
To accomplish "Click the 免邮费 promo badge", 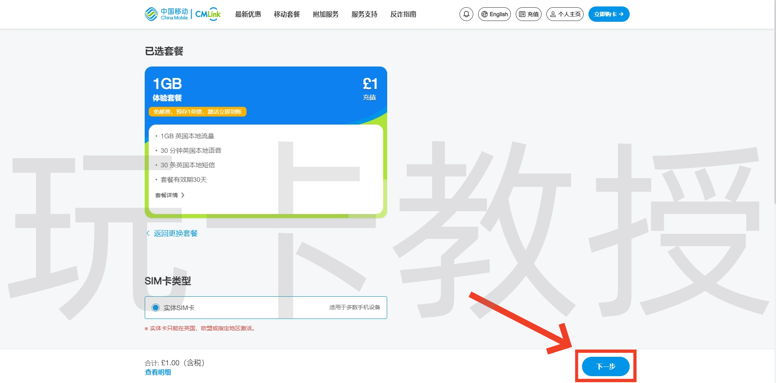I will tap(198, 112).
